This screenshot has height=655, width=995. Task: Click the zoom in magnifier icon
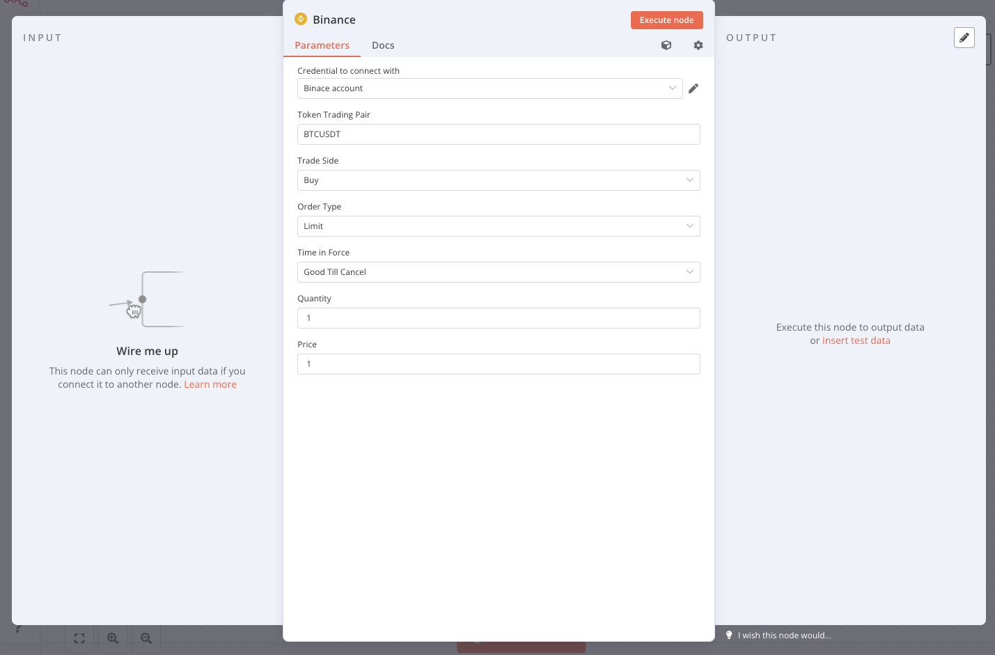tap(113, 638)
